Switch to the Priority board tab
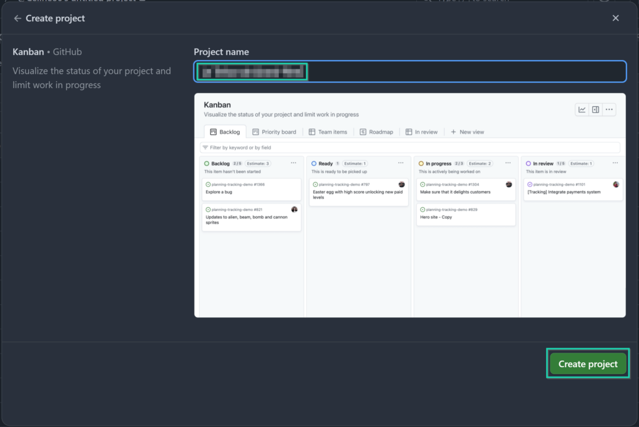This screenshot has height=427, width=639. point(275,132)
